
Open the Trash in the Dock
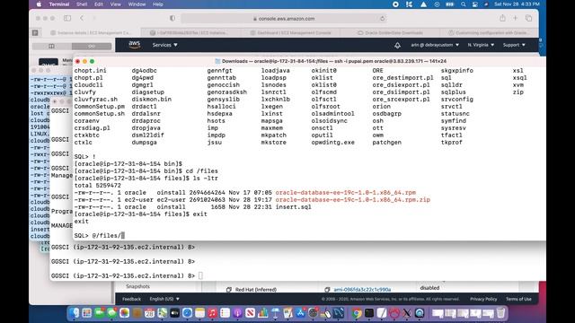500,313
